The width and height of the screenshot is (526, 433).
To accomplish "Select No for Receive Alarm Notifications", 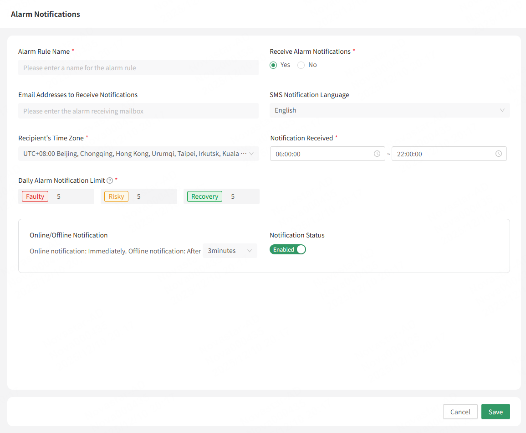I will pyautogui.click(x=301, y=65).
